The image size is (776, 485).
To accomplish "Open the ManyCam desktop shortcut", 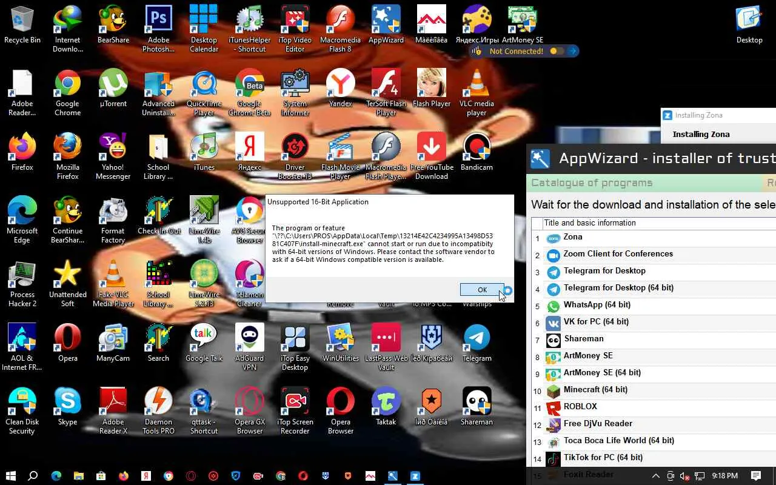I will tap(113, 344).
